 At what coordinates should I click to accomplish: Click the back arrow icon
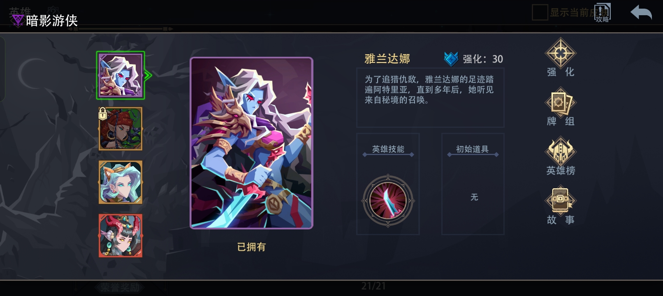pos(641,13)
